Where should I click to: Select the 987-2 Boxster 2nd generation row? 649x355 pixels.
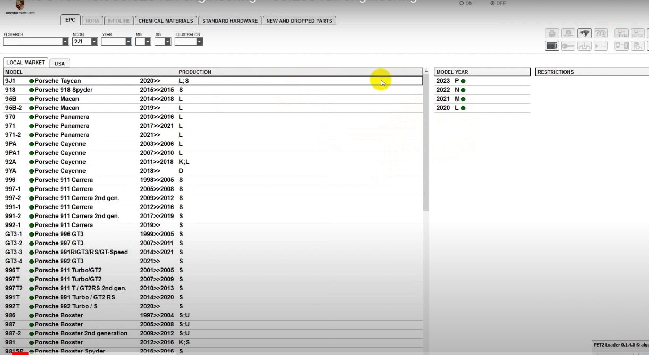pos(213,333)
